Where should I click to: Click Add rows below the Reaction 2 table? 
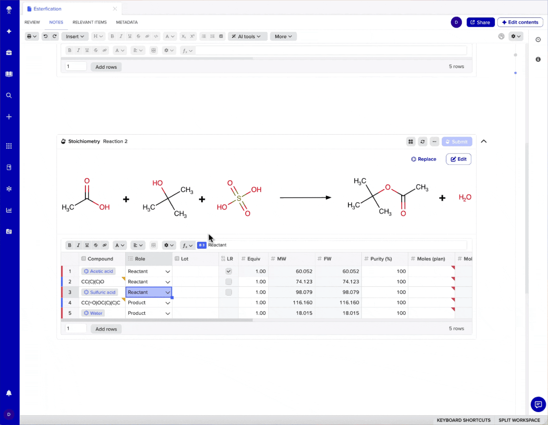tap(106, 329)
